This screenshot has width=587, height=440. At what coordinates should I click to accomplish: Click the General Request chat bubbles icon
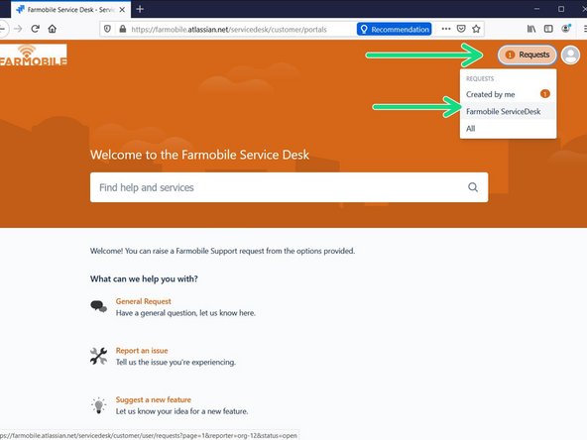tap(98, 306)
